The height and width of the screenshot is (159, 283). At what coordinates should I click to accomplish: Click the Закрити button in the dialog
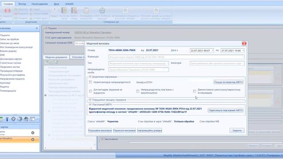tap(237, 130)
